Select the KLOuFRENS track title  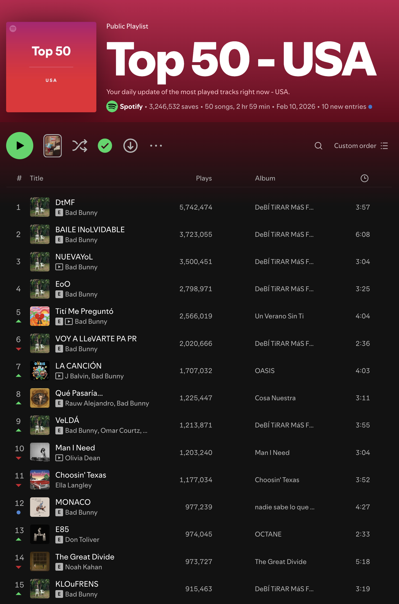77,584
